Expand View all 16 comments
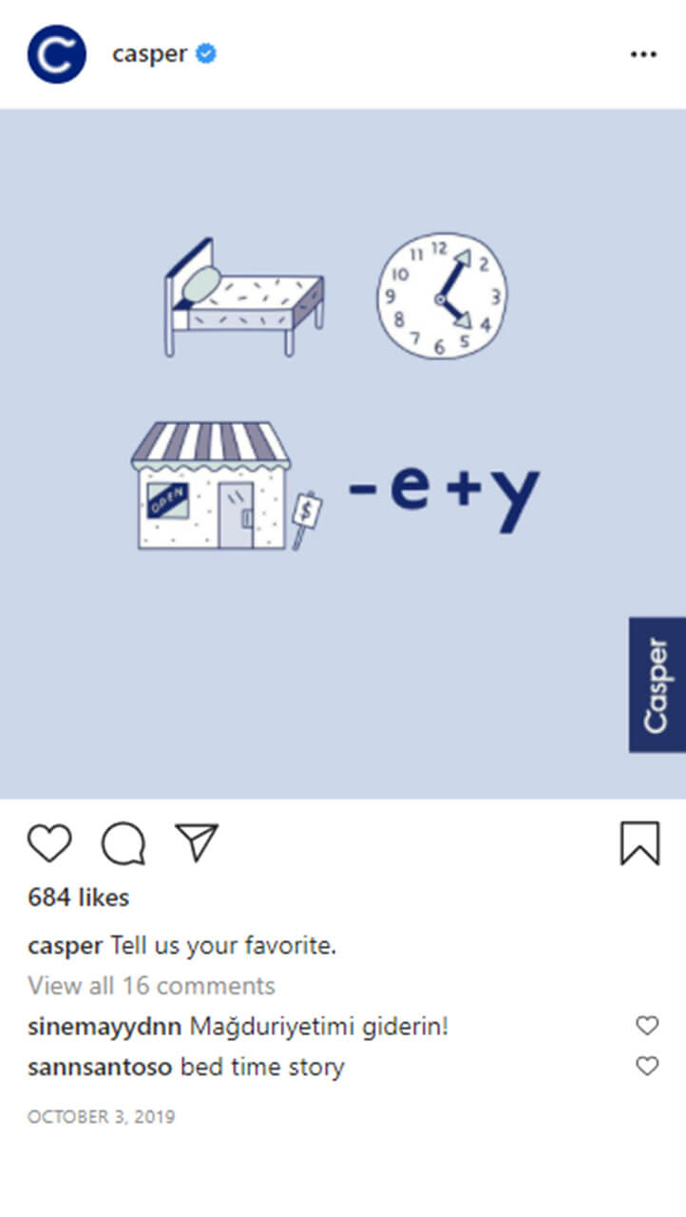 (151, 986)
